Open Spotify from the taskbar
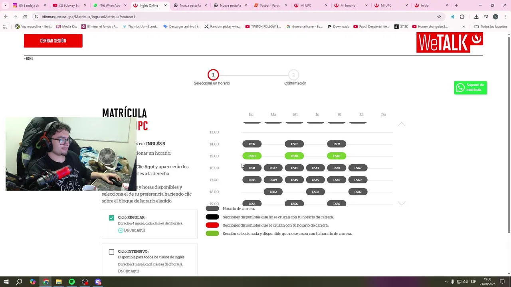511x287 pixels. [x=72, y=282]
